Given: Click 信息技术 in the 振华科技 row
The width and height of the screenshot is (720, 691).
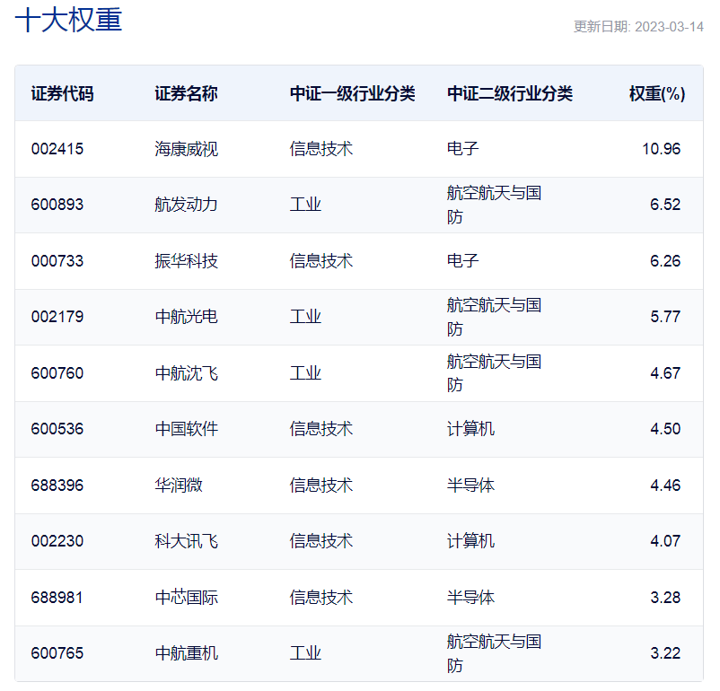Looking at the screenshot, I should [x=321, y=261].
